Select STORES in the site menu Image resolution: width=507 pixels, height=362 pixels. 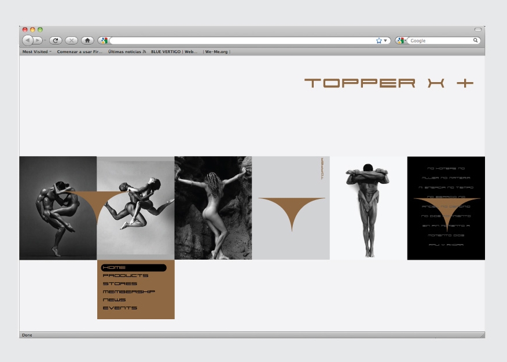(x=120, y=283)
